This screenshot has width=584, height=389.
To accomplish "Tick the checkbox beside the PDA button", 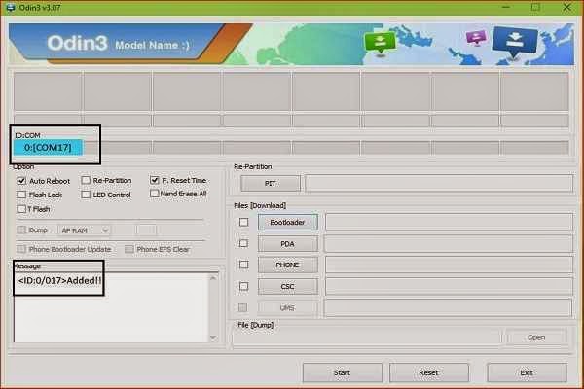I will (243, 243).
